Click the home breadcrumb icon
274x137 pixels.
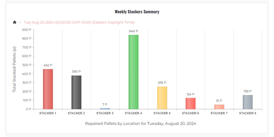pos(15,22)
